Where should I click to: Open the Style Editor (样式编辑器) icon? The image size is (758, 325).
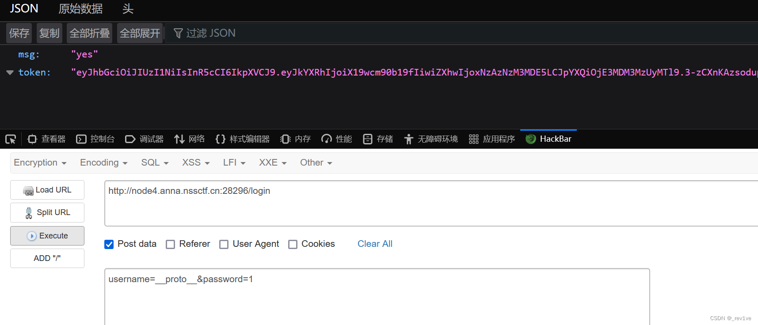point(221,139)
